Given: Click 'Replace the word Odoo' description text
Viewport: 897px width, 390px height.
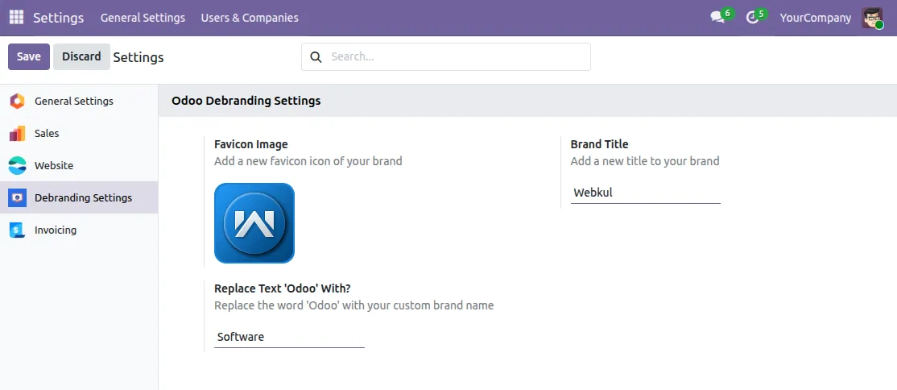Looking at the screenshot, I should (x=354, y=306).
